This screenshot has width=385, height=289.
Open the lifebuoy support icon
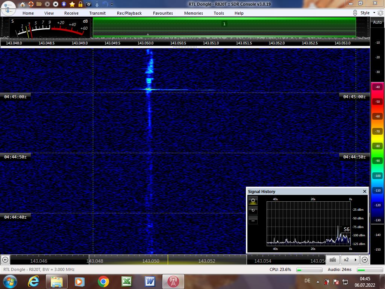(31, 4)
